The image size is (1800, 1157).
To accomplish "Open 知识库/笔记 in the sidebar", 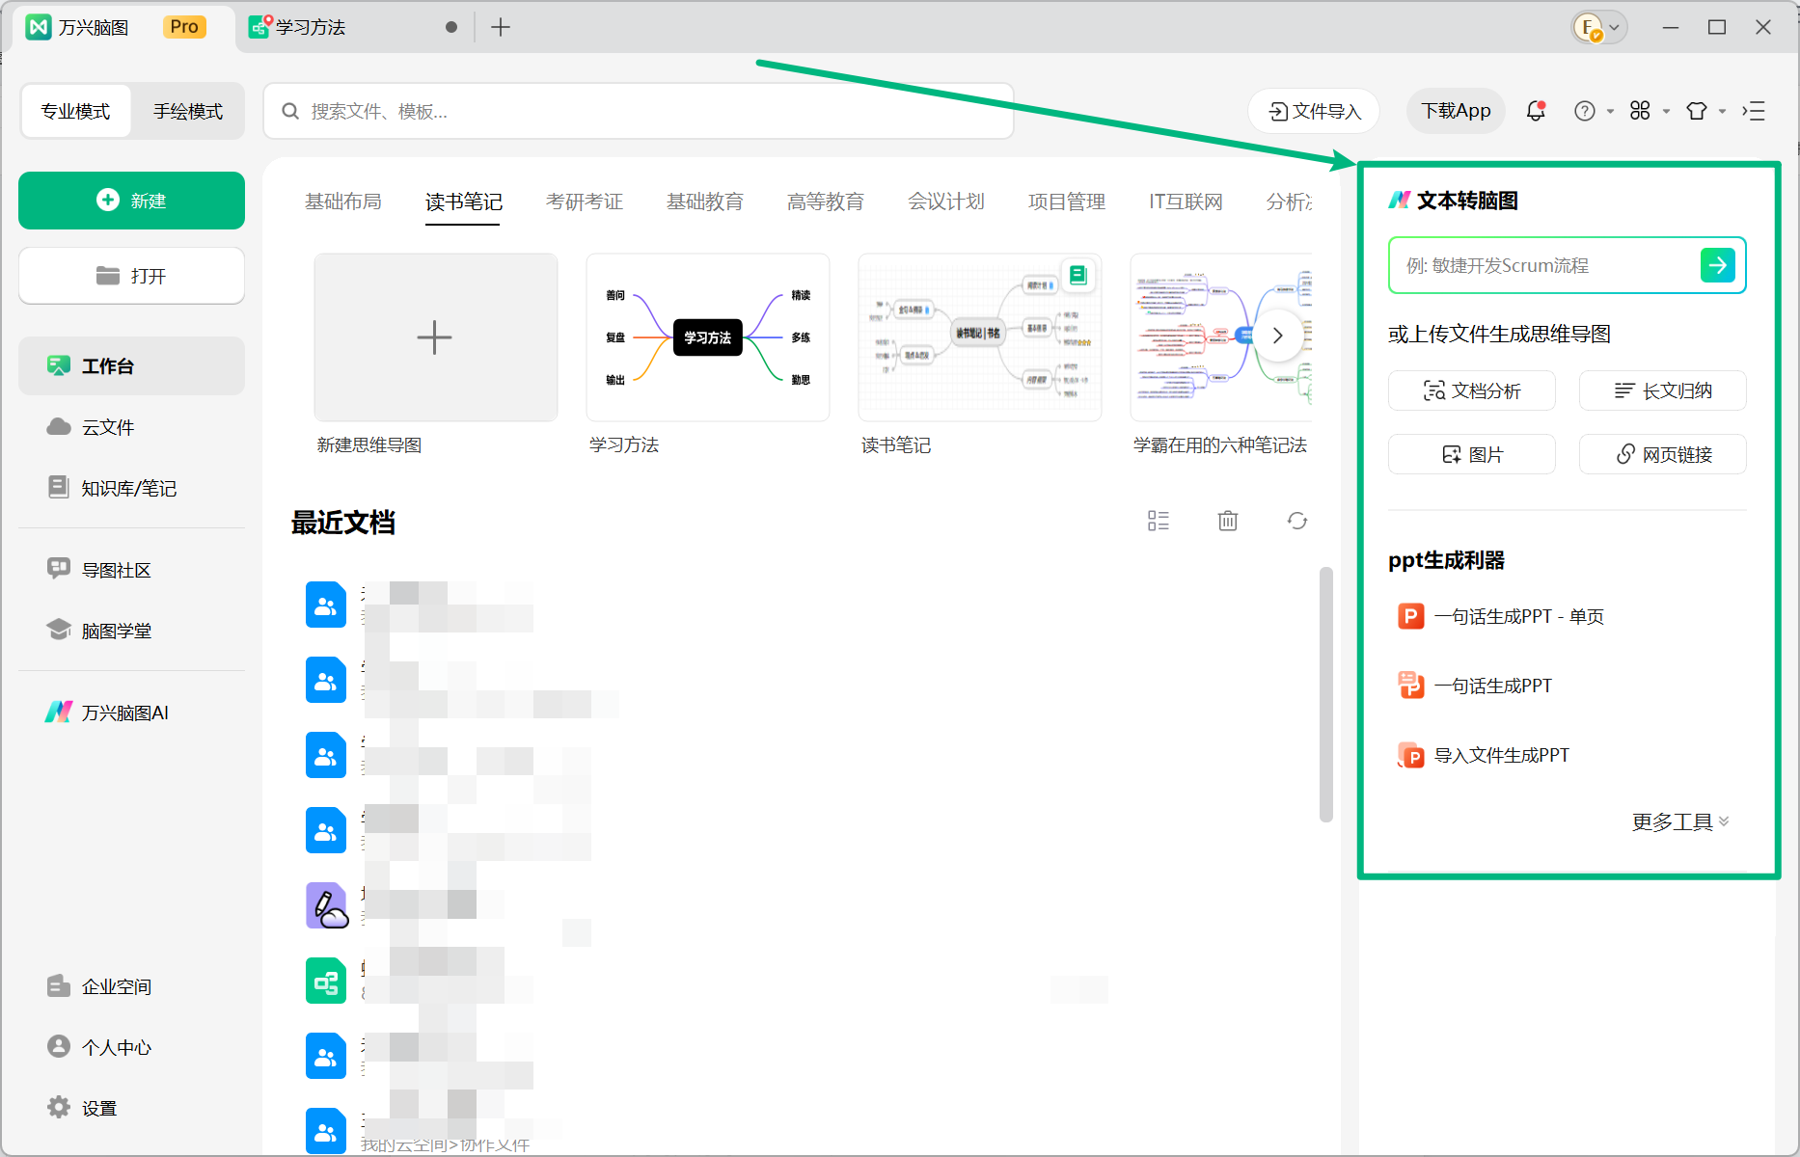I will point(131,488).
